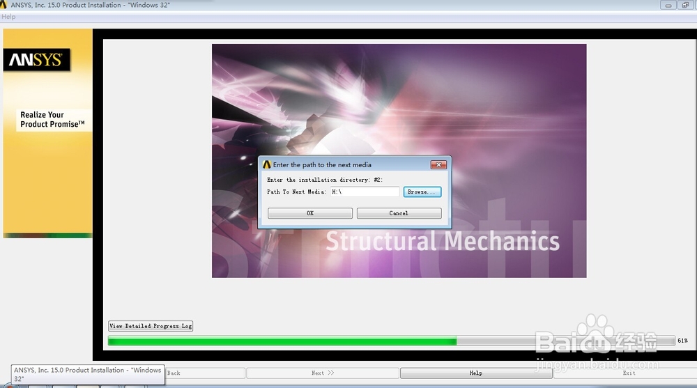The image size is (697, 388).
Task: Click the ANSYS icon in dialog title
Action: [x=267, y=165]
